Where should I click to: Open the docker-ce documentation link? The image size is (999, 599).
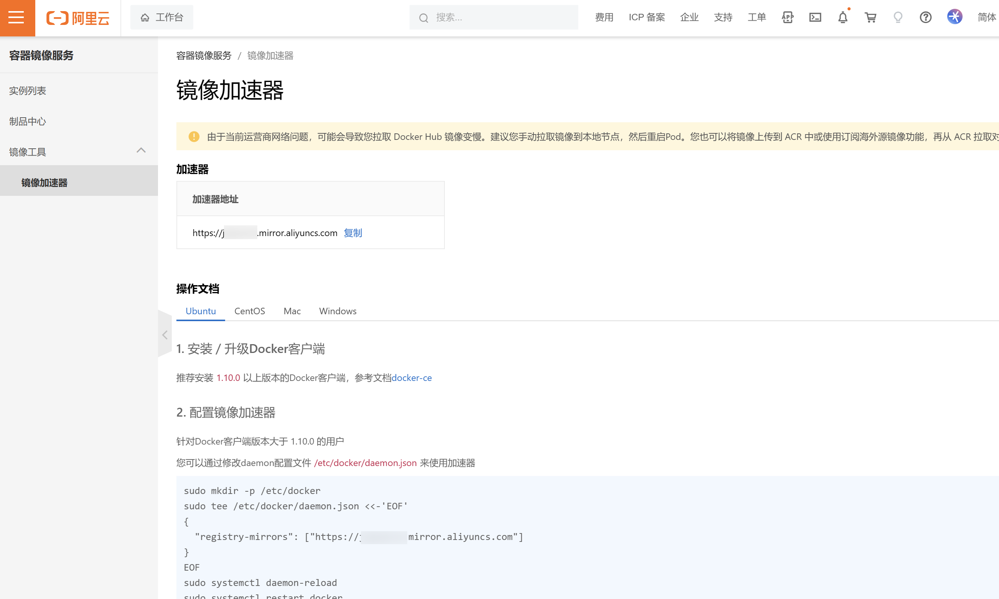coord(411,378)
